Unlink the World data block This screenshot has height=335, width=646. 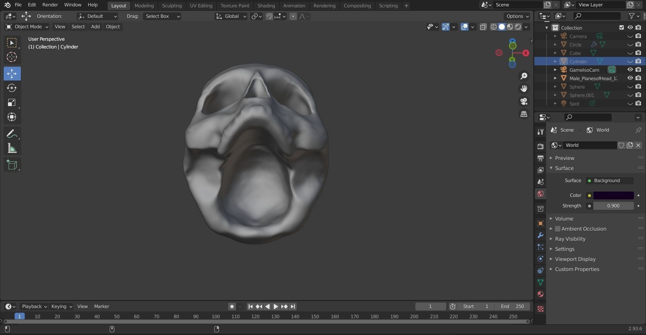pyautogui.click(x=638, y=145)
